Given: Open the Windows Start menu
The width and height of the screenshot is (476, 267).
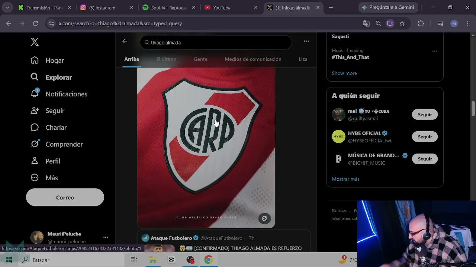Looking at the screenshot, I should coord(9,260).
